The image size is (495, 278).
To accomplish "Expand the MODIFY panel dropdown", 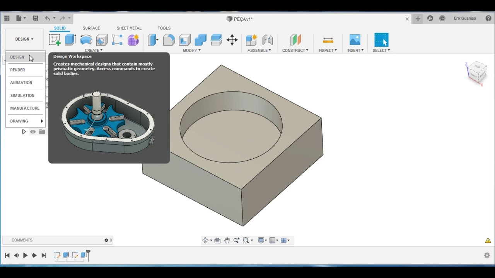I will pyautogui.click(x=192, y=50).
